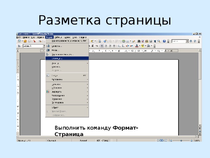Click the Bullets list icon
This screenshot has width=210, height=158.
(123, 46)
